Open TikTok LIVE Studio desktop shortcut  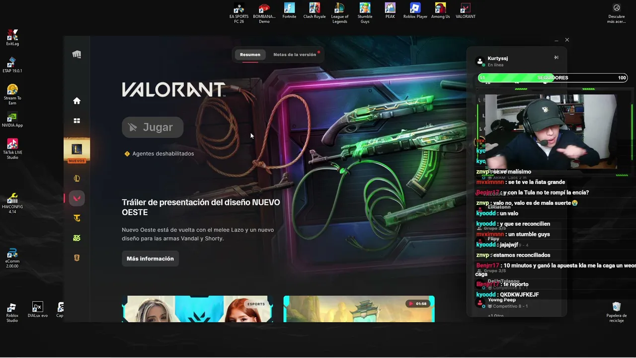(x=12, y=149)
